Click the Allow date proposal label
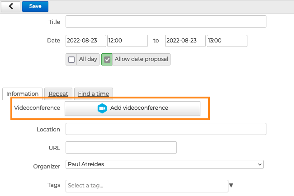Viewport: 294px width, 196px height. click(x=142, y=60)
